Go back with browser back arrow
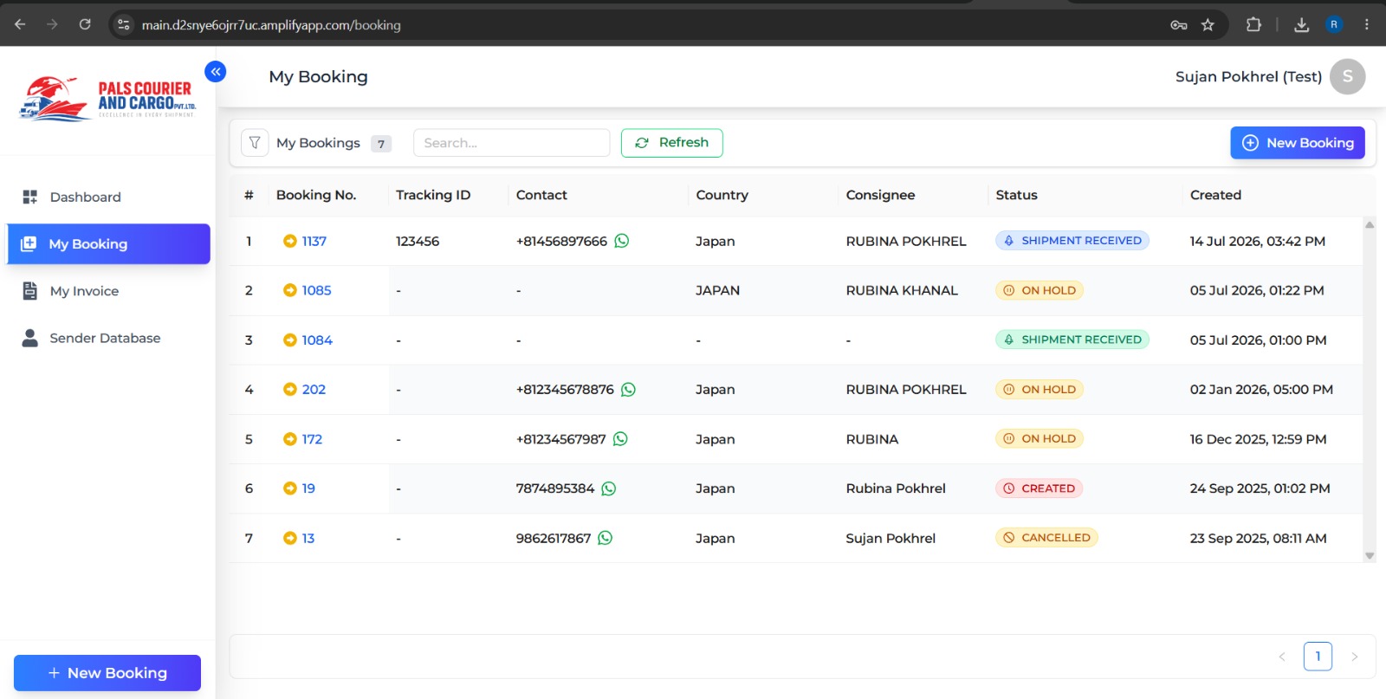 tap(20, 24)
